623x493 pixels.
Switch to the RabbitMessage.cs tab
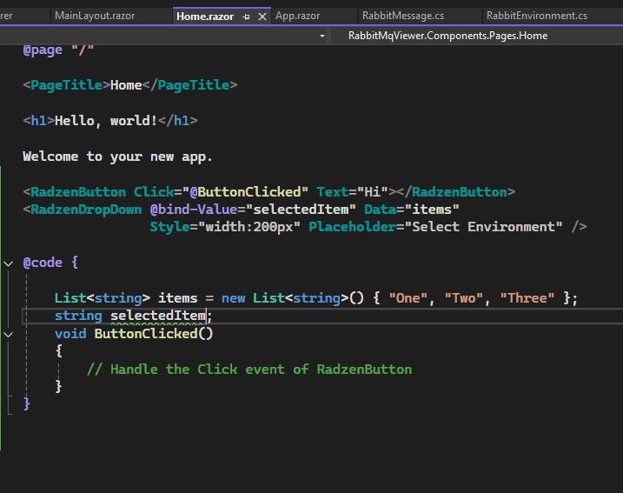(x=403, y=16)
